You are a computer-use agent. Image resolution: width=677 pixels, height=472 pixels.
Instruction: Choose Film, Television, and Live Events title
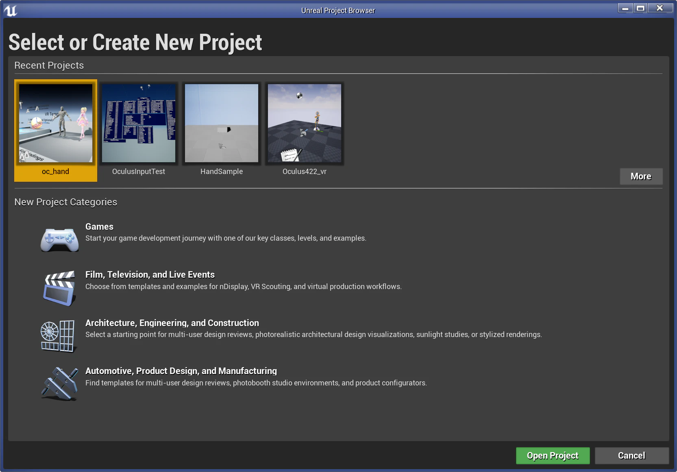point(150,275)
